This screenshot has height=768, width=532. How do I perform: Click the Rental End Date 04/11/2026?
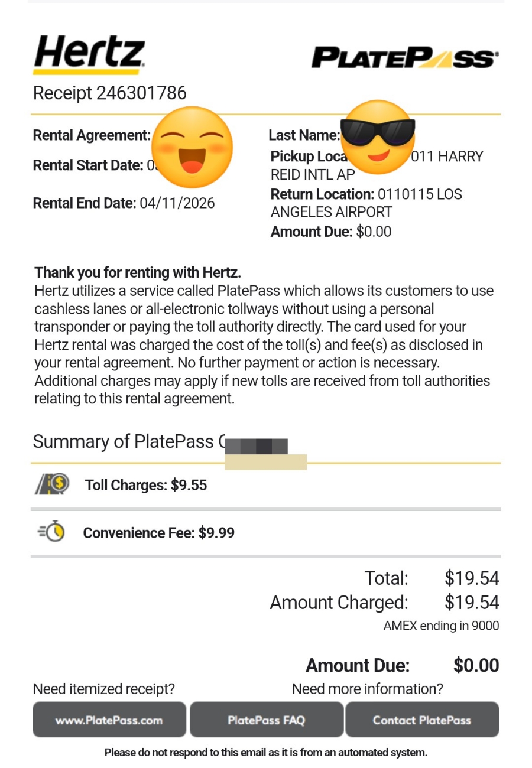point(124,204)
